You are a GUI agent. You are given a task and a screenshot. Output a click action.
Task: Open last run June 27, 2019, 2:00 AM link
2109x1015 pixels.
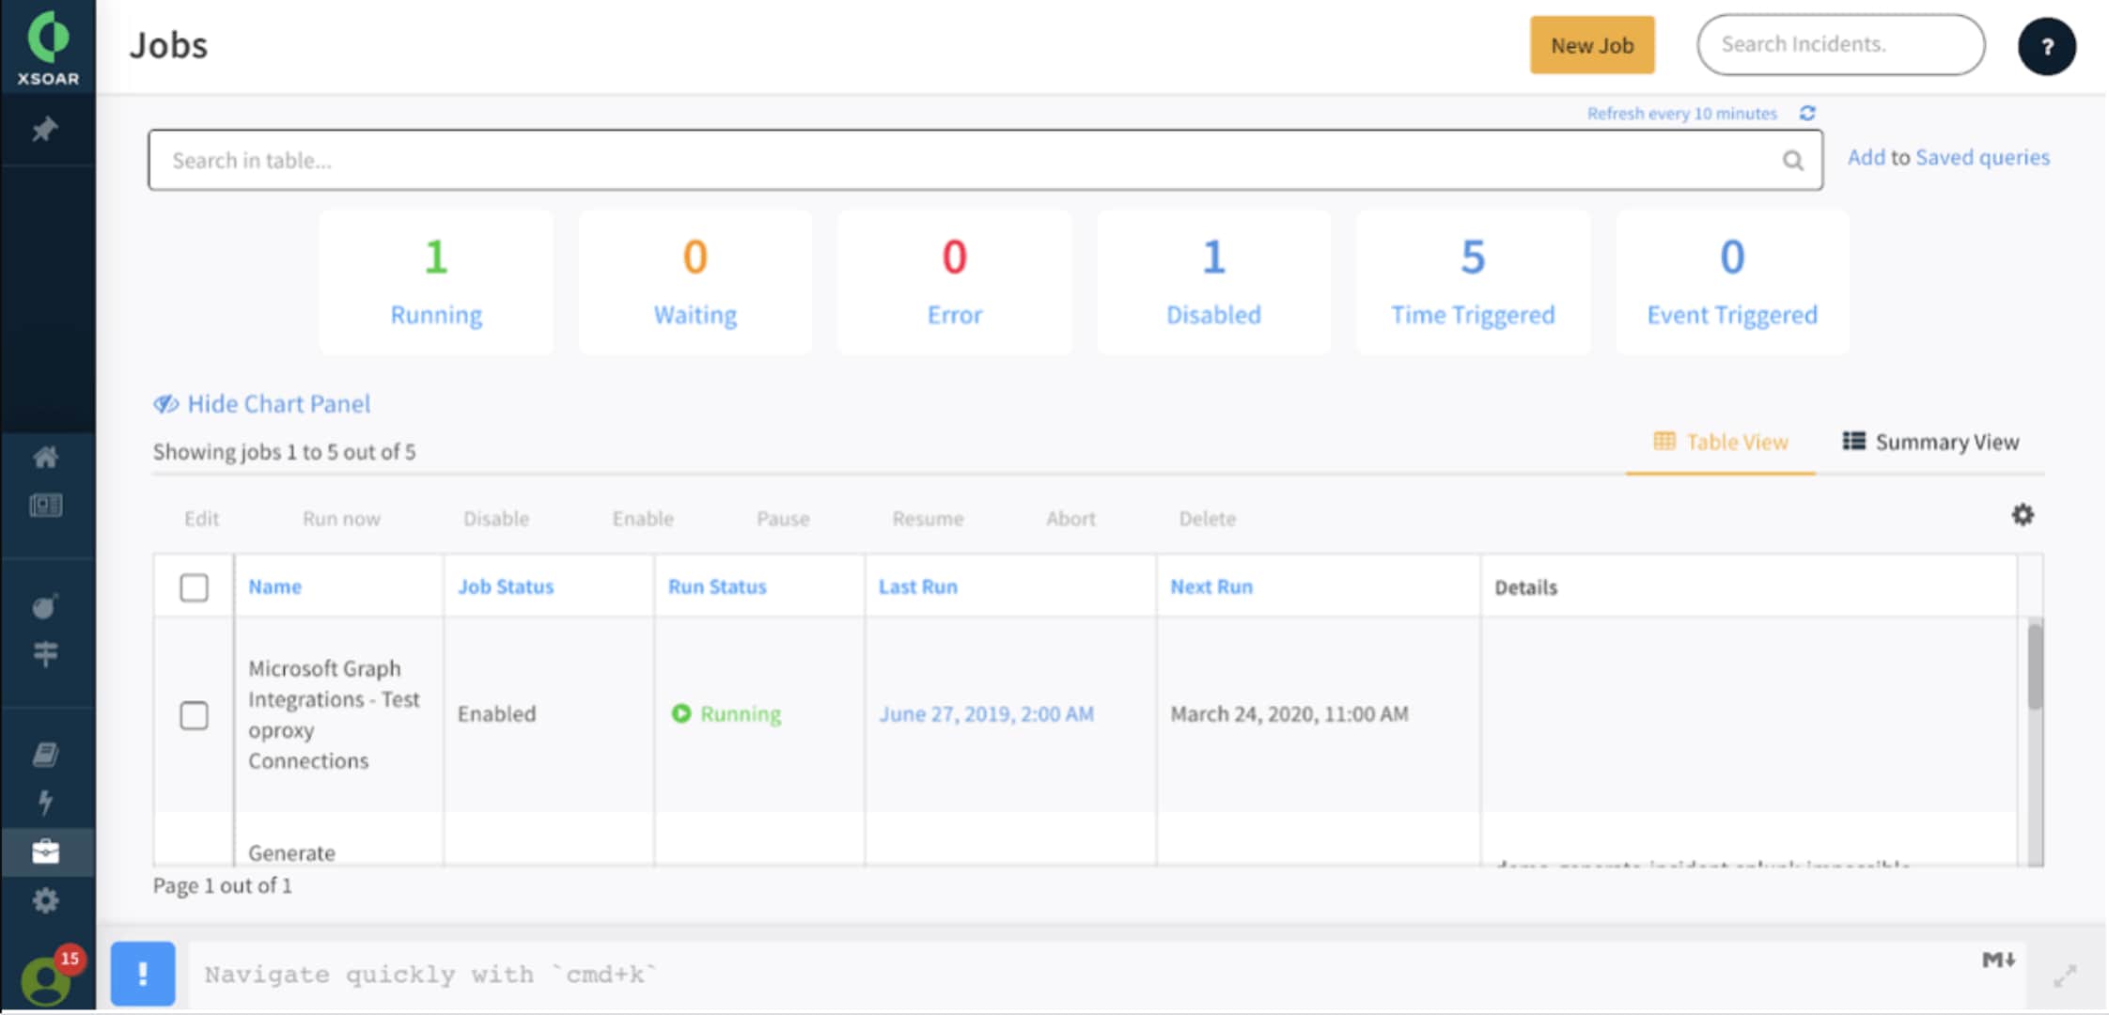pos(986,714)
